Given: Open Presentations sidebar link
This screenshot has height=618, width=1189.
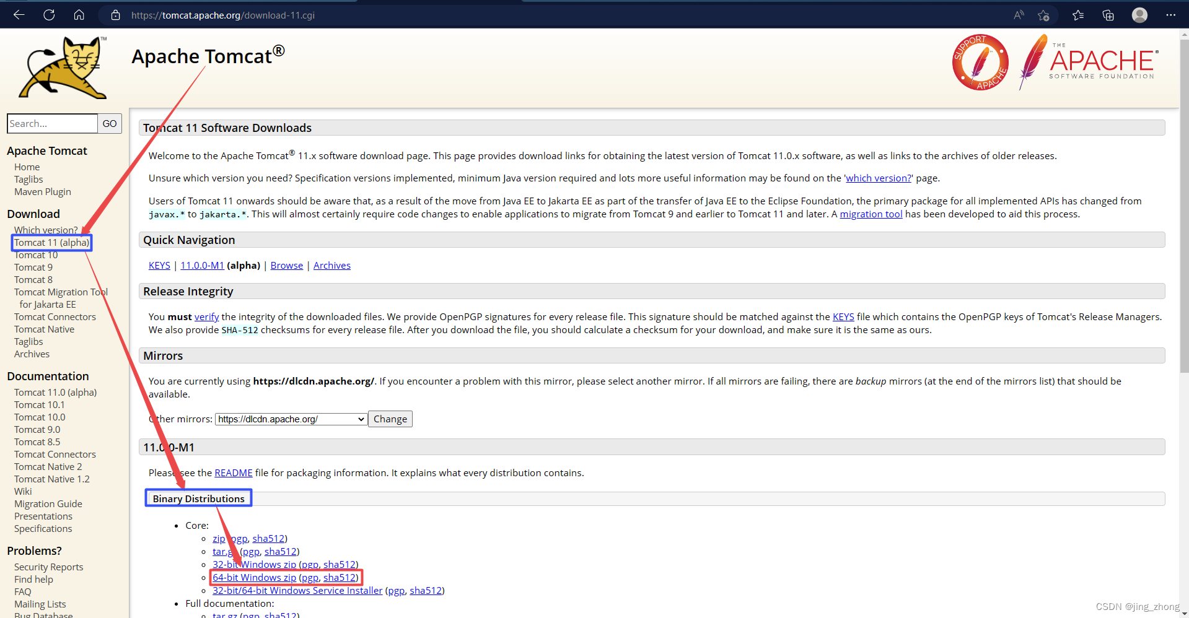Looking at the screenshot, I should [x=43, y=516].
